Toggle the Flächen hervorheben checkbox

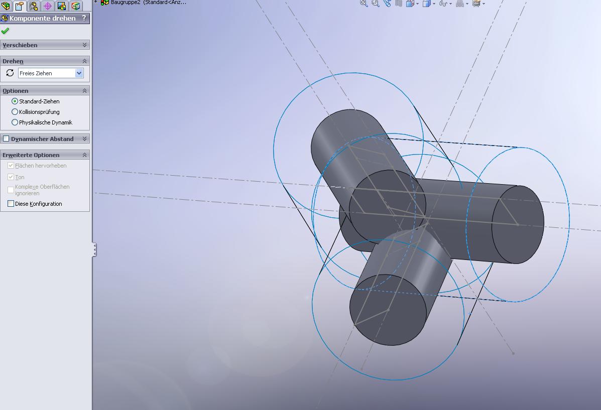11,166
